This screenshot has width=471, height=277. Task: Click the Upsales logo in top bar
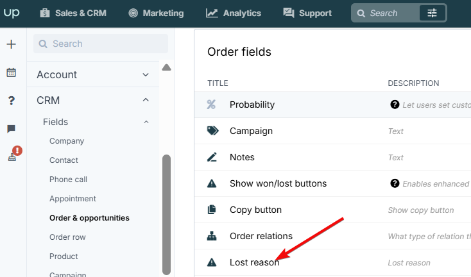coord(12,13)
